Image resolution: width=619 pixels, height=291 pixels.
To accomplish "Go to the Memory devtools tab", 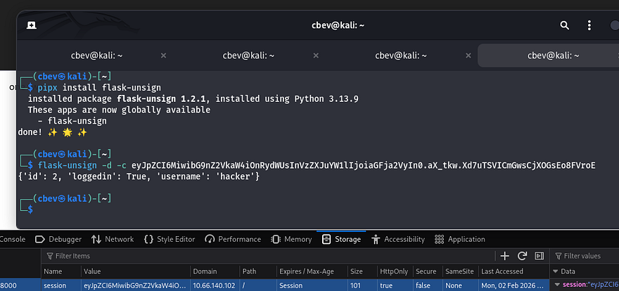I will [x=292, y=239].
